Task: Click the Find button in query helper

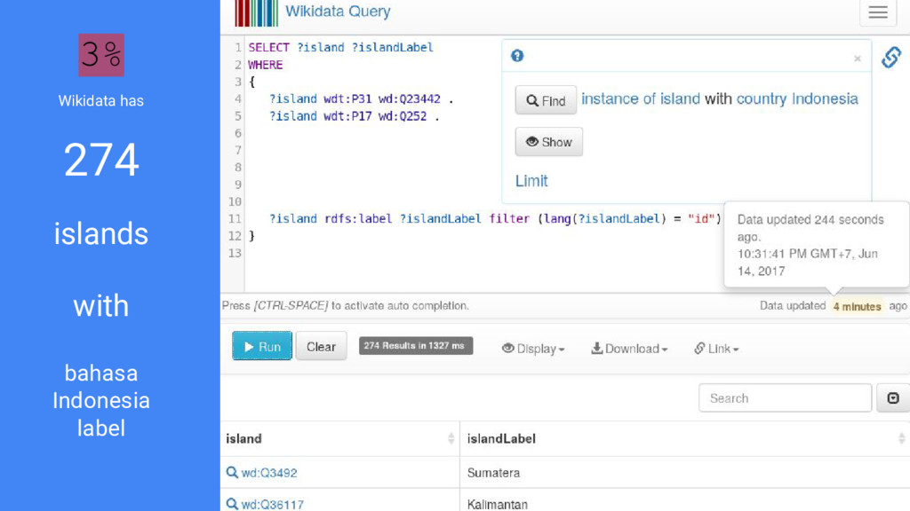Action: [x=546, y=100]
